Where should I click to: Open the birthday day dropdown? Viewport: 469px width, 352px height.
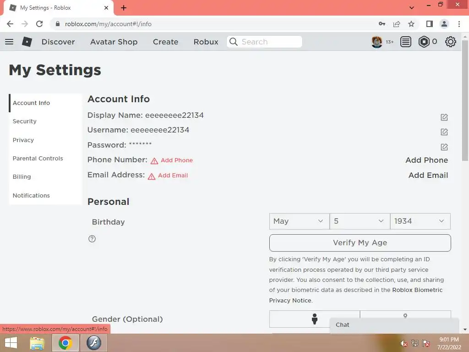pyautogui.click(x=360, y=221)
